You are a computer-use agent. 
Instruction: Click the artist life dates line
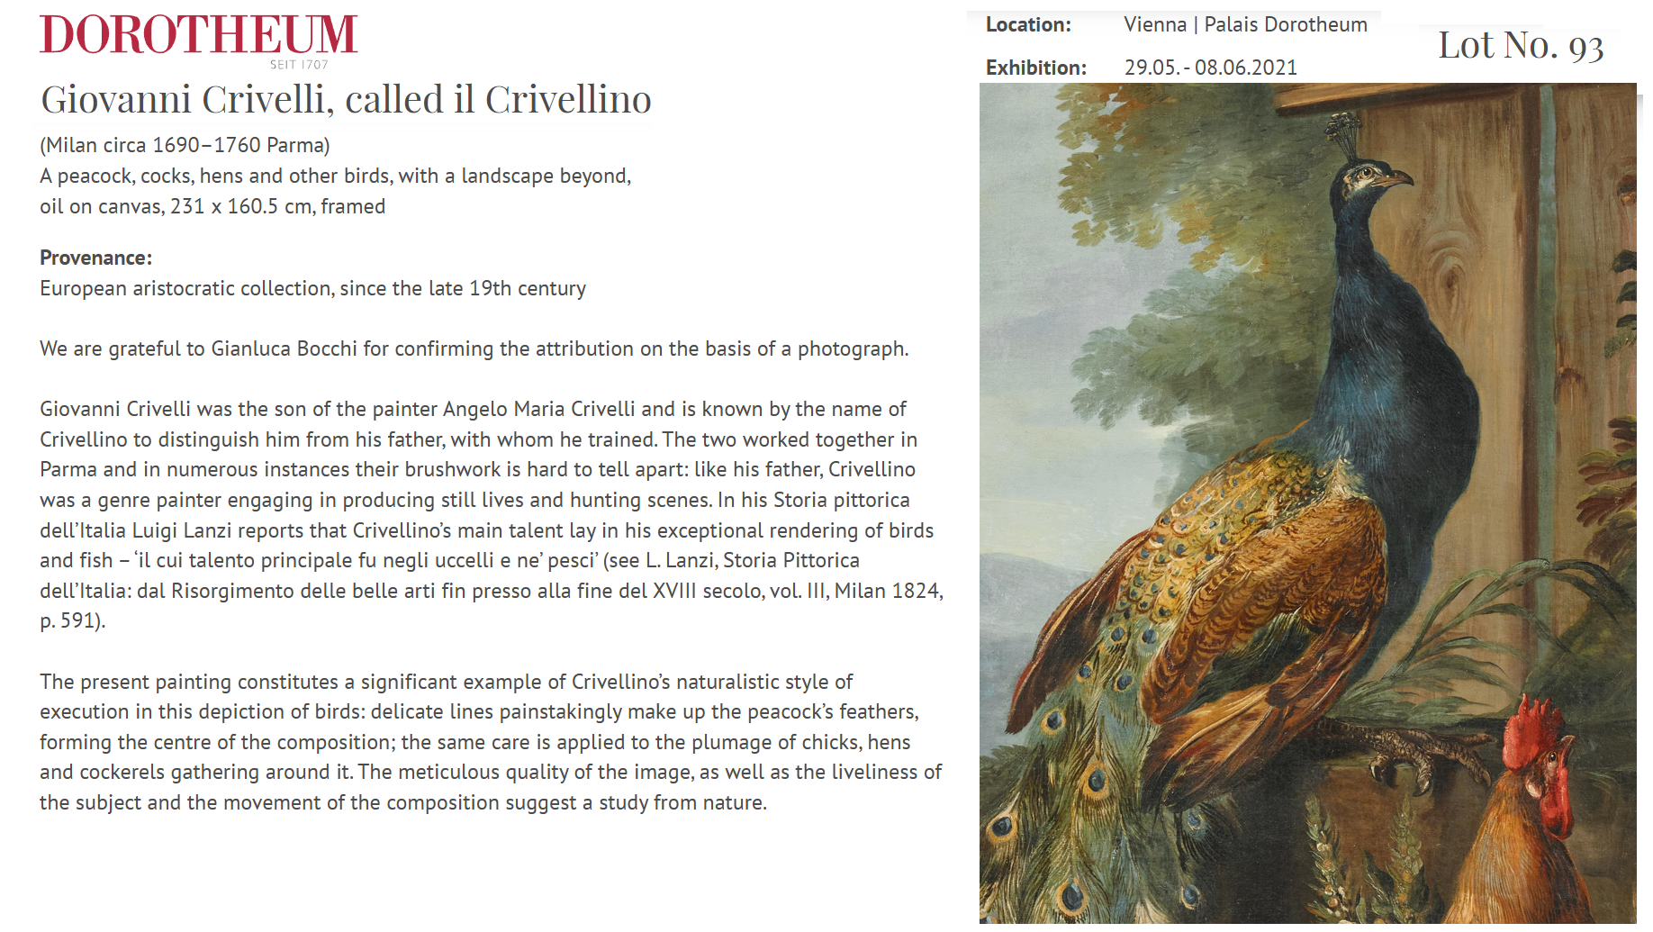pyautogui.click(x=185, y=145)
